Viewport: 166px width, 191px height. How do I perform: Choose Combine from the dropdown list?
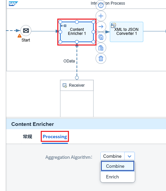click(118, 166)
